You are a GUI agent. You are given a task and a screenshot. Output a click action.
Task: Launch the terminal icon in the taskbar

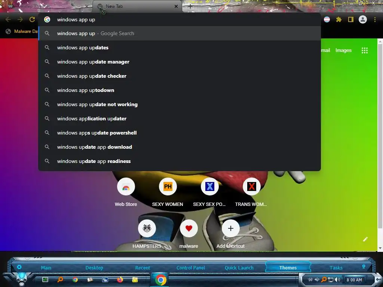[45, 280]
